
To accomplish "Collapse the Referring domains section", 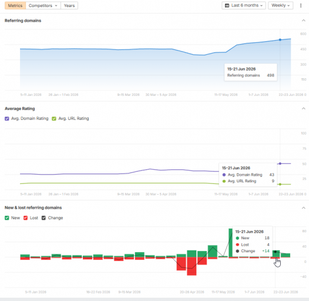I will pyautogui.click(x=304, y=21).
